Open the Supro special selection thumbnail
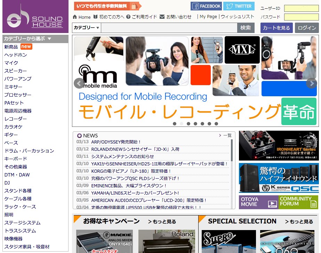Screen dimensions: 321x253 coord(229,241)
